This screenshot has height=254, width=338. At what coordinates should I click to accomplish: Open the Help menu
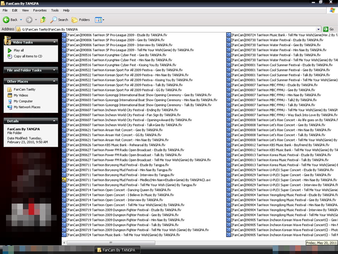(66, 11)
